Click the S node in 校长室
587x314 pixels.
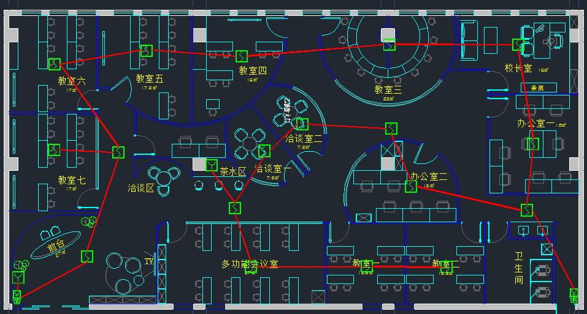(x=518, y=45)
